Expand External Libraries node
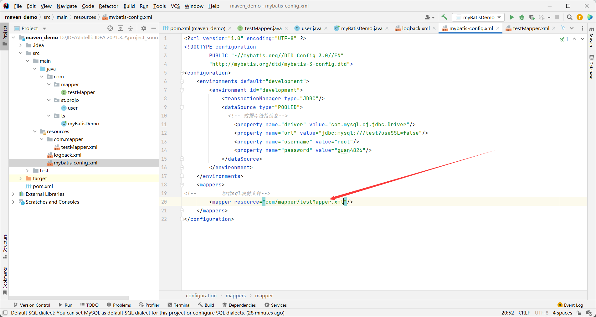The image size is (596, 317). coord(13,194)
